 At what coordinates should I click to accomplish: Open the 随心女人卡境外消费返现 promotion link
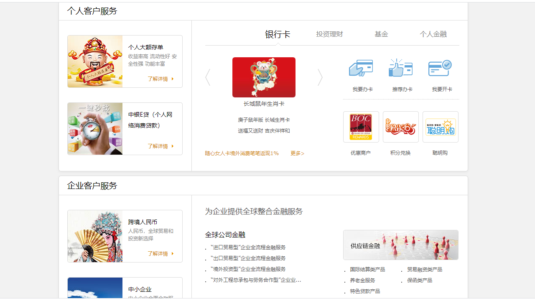(x=242, y=153)
